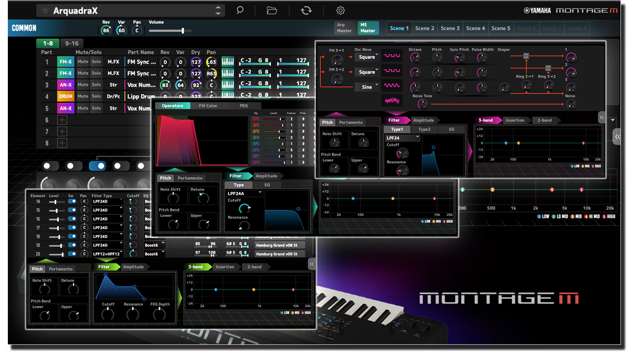
Task: Click keyboard icon in Part 1 row
Action: [x=228, y=62]
